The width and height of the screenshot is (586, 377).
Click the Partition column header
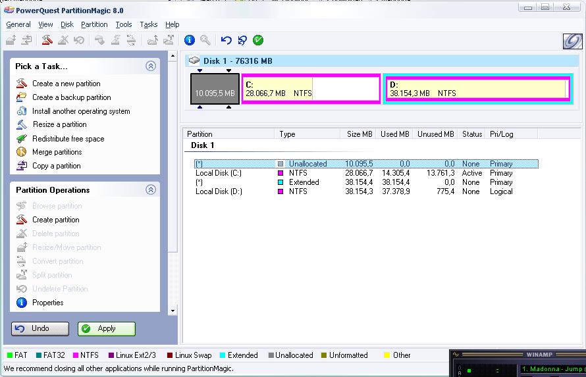[228, 134]
